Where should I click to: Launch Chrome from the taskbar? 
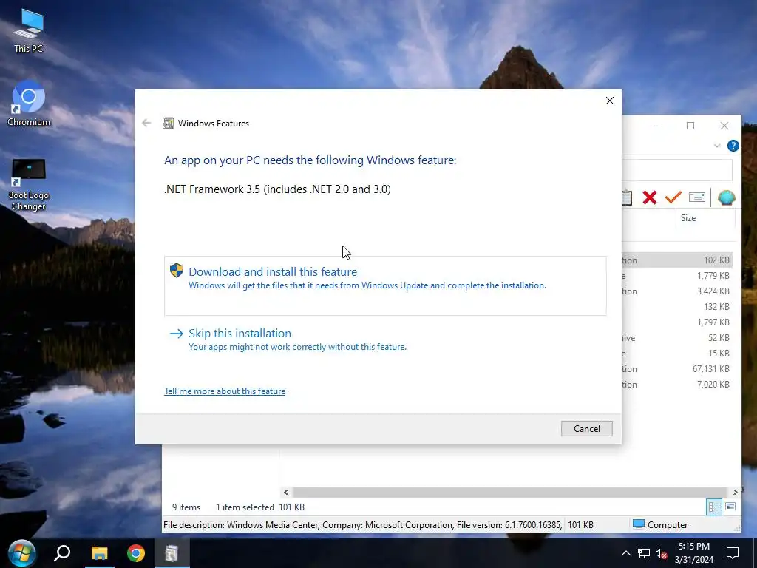point(136,553)
